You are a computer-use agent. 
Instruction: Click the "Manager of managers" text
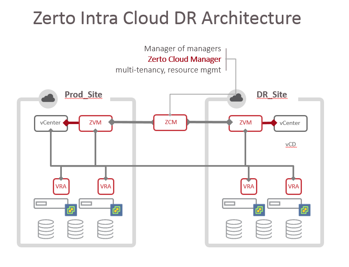(x=183, y=48)
